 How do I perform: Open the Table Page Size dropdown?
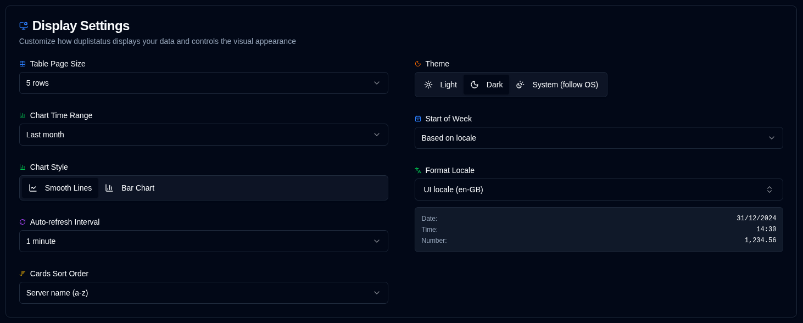click(x=204, y=83)
